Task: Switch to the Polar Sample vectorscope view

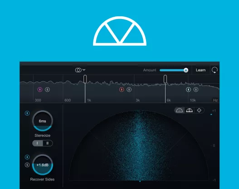Action: coord(180,110)
